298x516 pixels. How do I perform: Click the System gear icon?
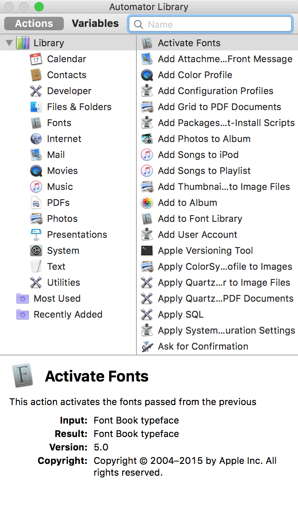click(36, 250)
